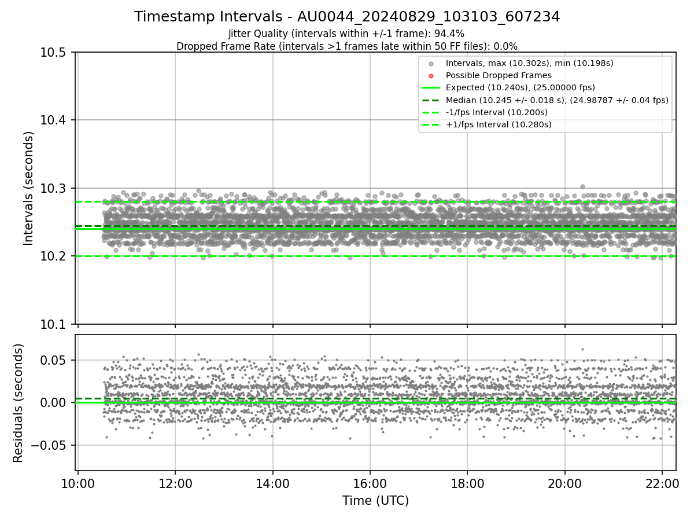
Task: Click legend entry 'Expected (10.240s), (25.00000 fps)'
Action: (520, 87)
